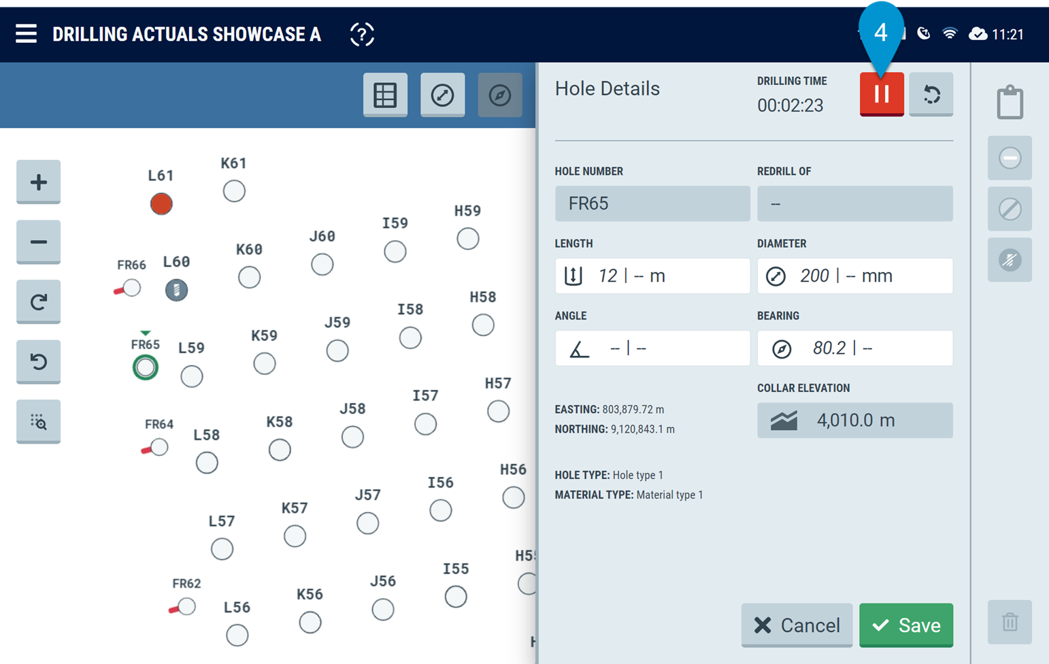The height and width of the screenshot is (664, 1049).
Task: Pause the drilling timer
Action: 882,95
